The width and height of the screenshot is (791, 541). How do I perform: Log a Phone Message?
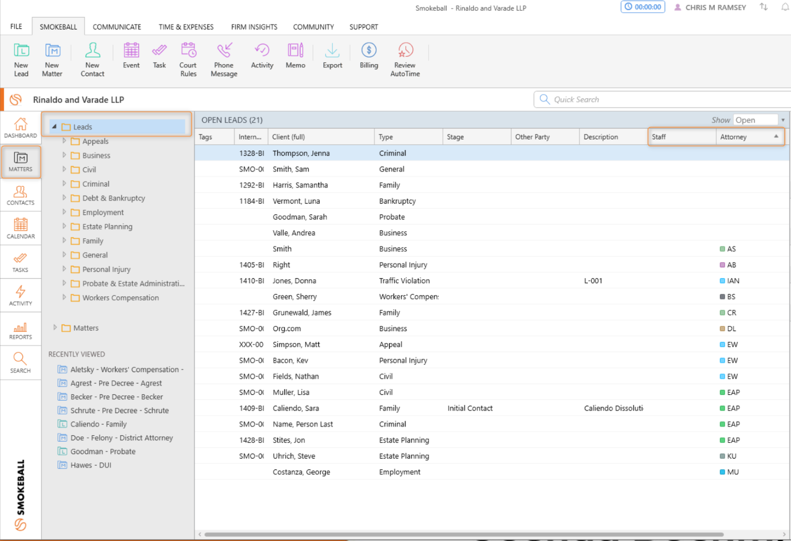224,60
